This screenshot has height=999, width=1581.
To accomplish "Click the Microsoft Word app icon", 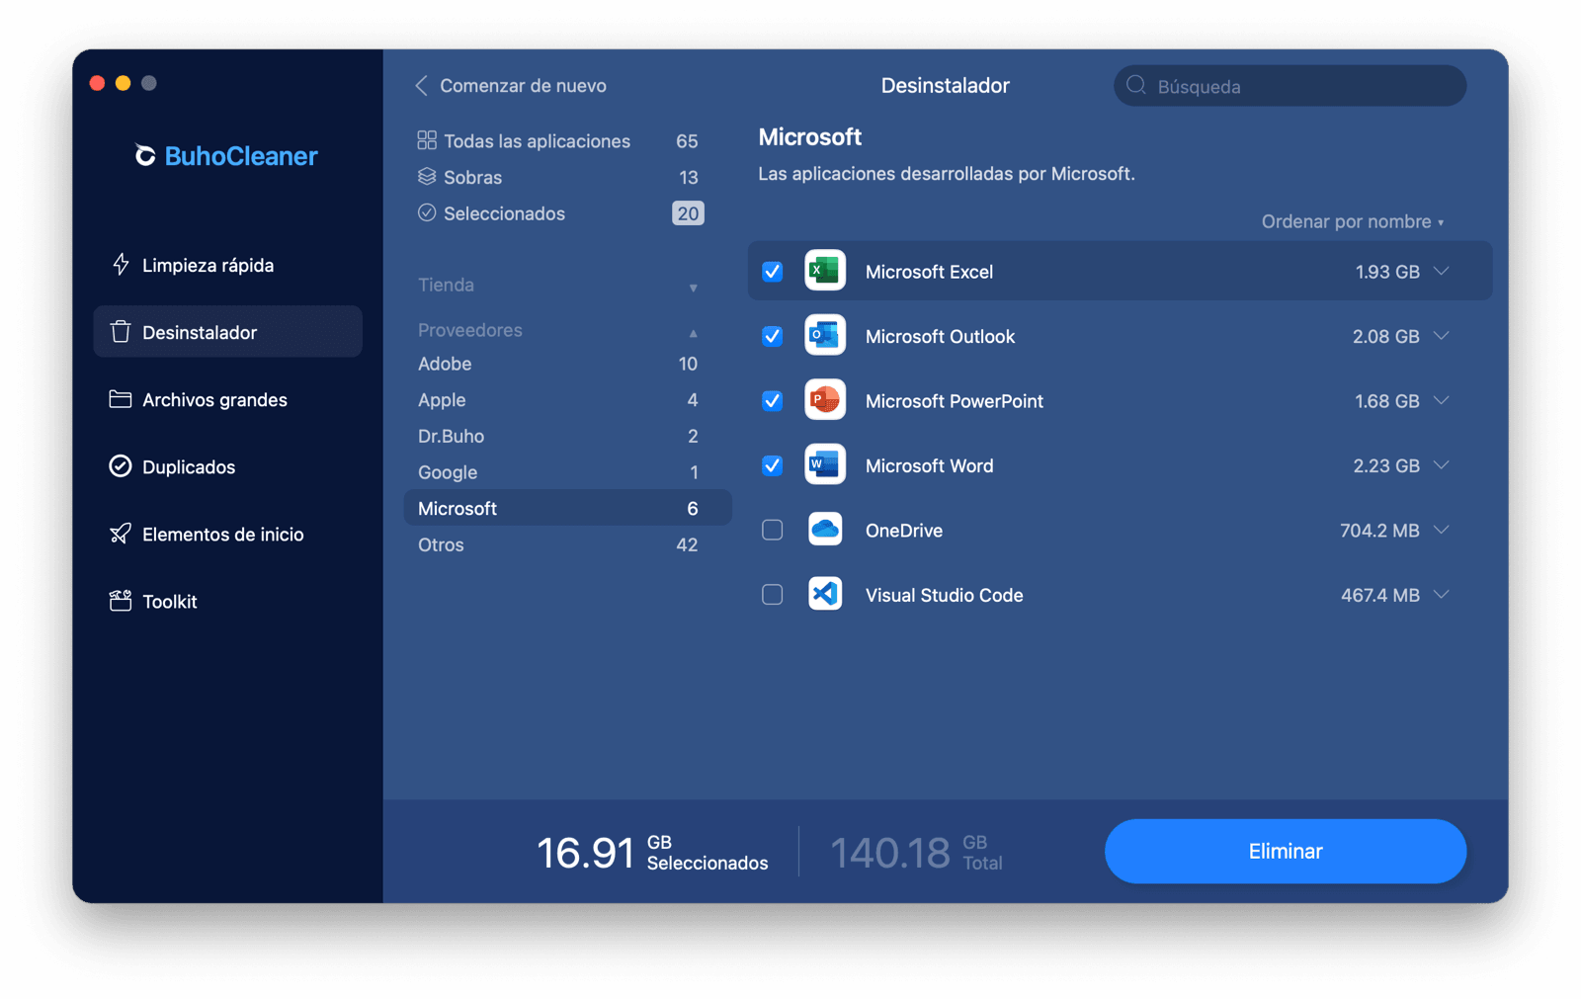I will pos(825,465).
